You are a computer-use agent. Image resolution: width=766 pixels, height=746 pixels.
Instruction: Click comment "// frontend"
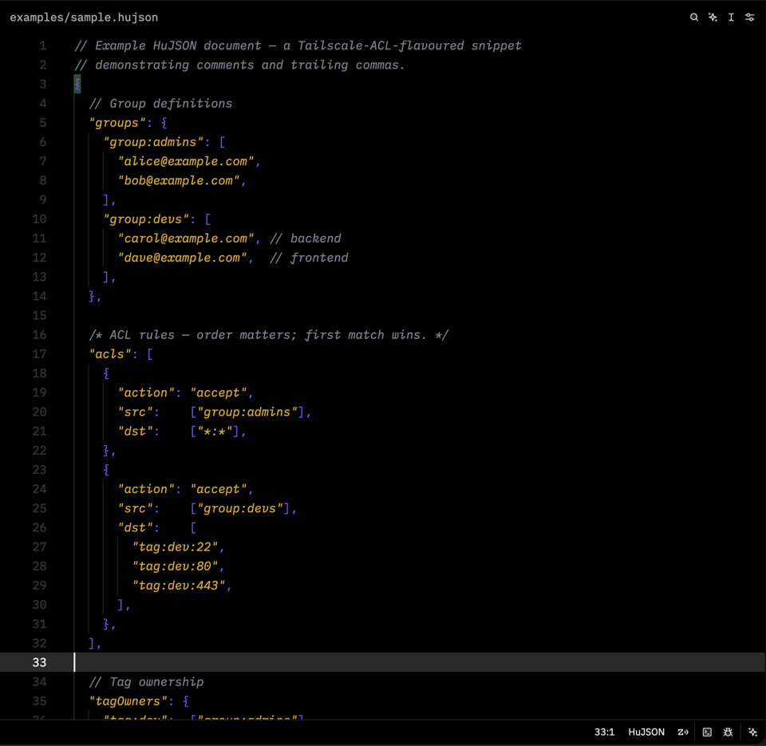click(309, 258)
